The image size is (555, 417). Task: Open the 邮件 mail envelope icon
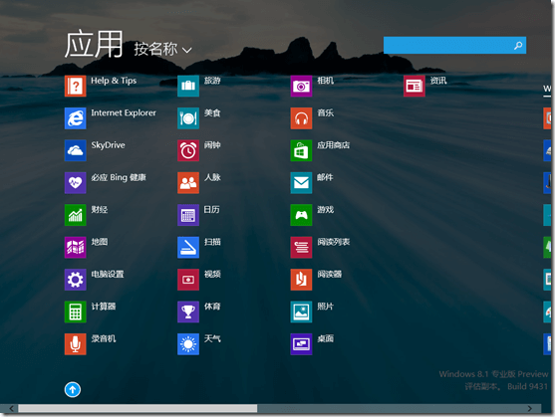pyautogui.click(x=301, y=183)
